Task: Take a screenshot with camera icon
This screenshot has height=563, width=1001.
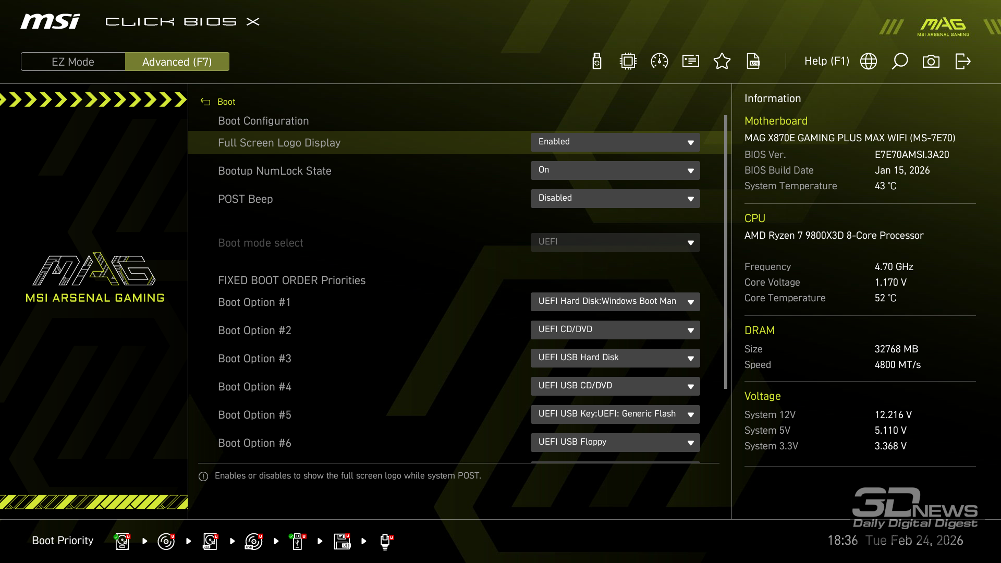Action: coord(931,62)
